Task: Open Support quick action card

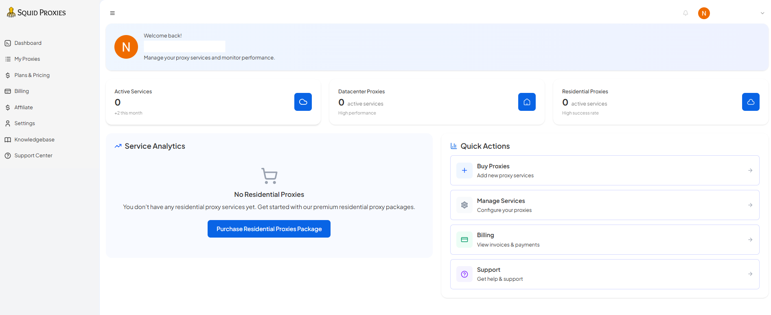Action: point(605,274)
